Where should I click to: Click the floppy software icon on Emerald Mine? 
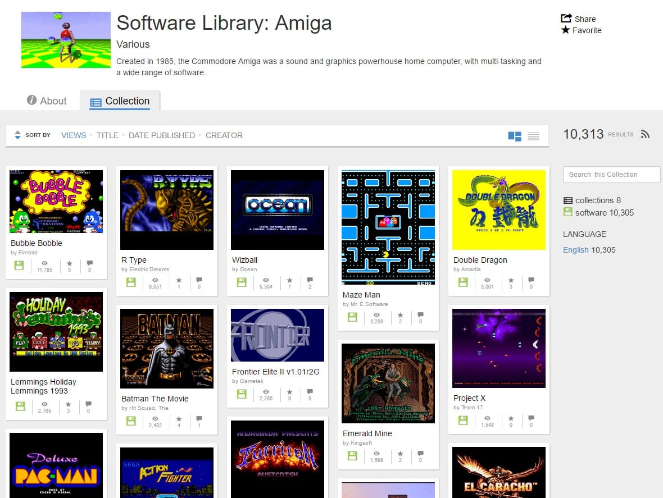point(352,455)
